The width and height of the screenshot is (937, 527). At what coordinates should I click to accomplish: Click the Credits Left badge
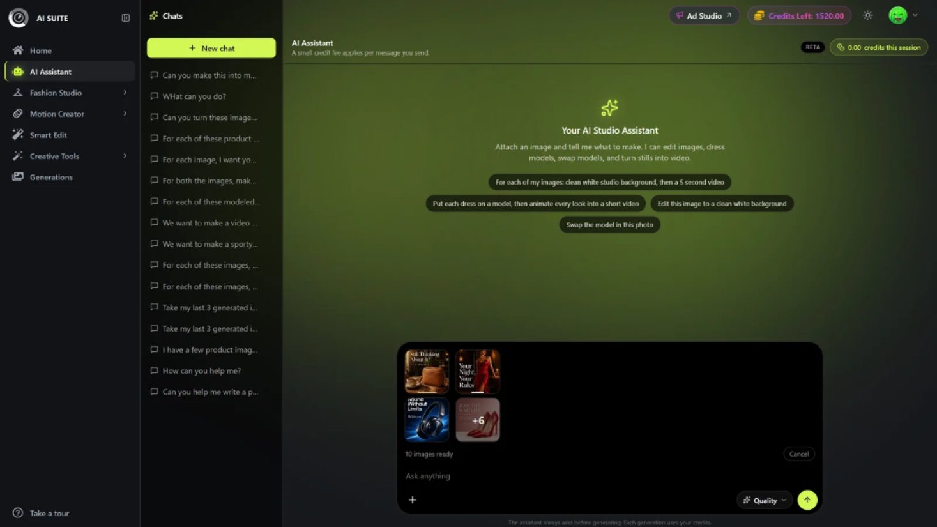pos(799,15)
